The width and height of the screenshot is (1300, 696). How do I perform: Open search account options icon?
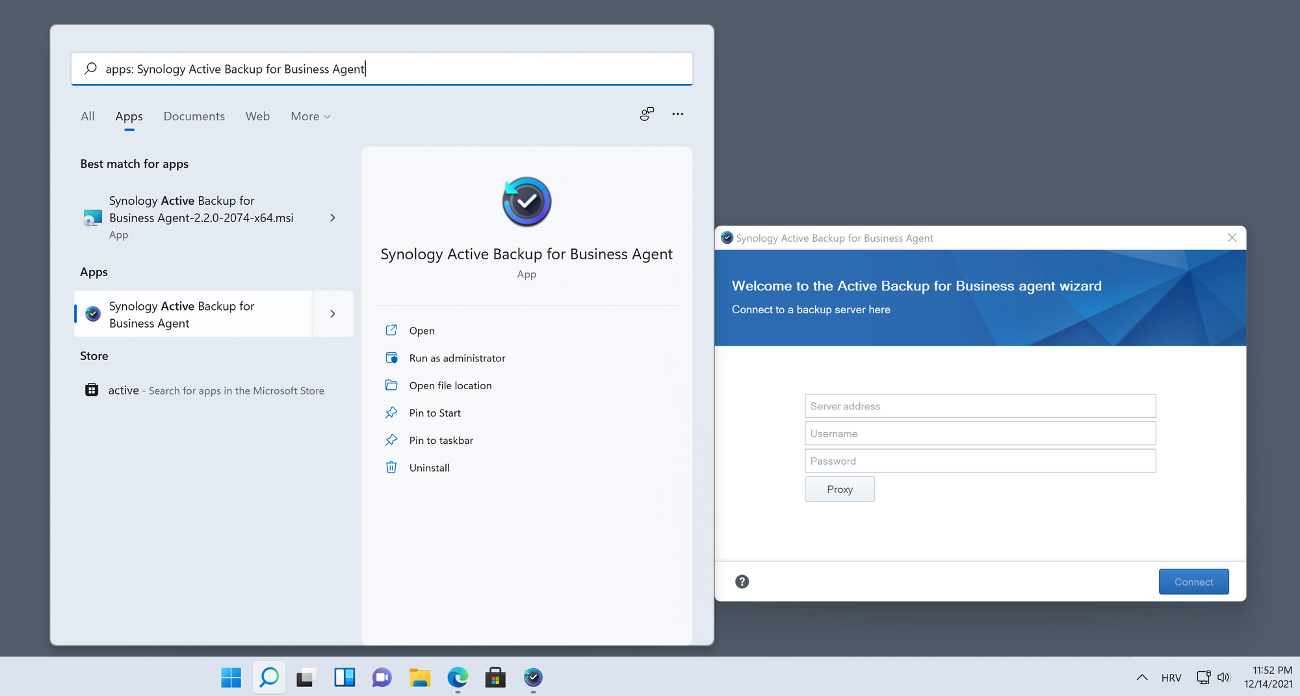point(646,114)
